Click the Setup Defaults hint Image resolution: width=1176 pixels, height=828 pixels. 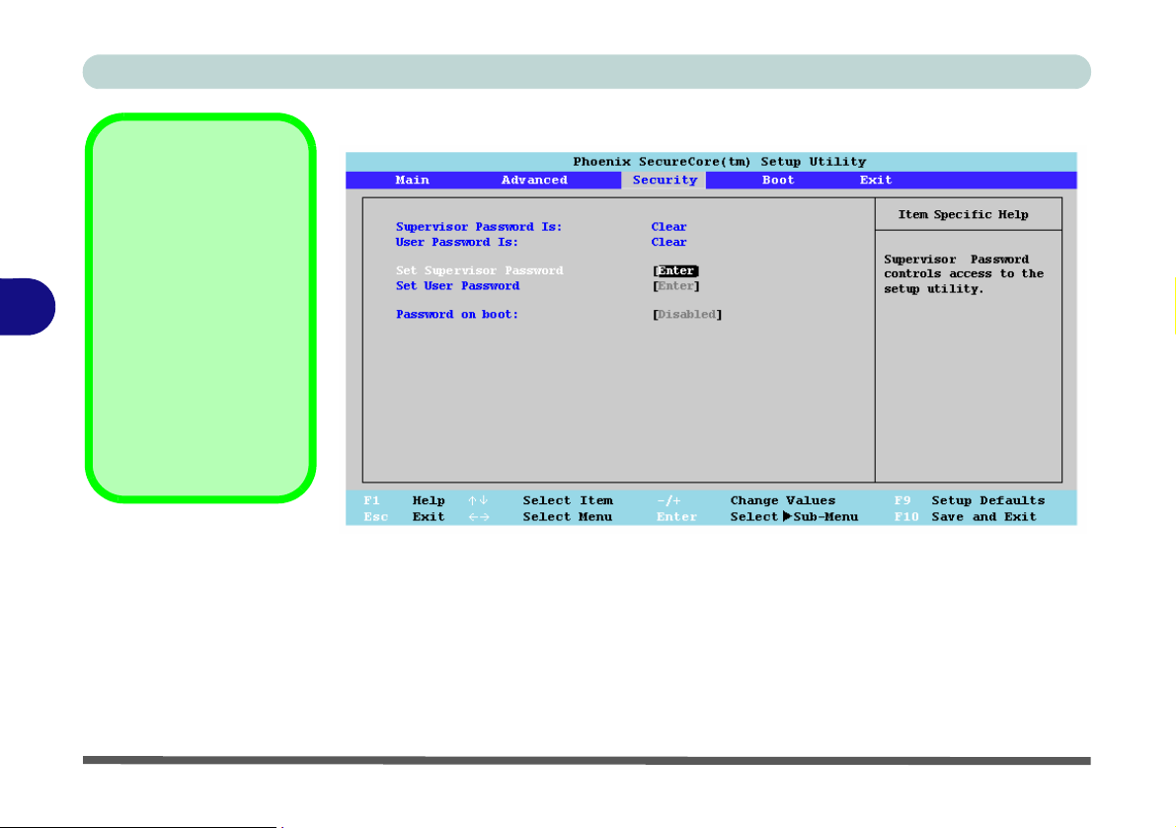(987, 500)
